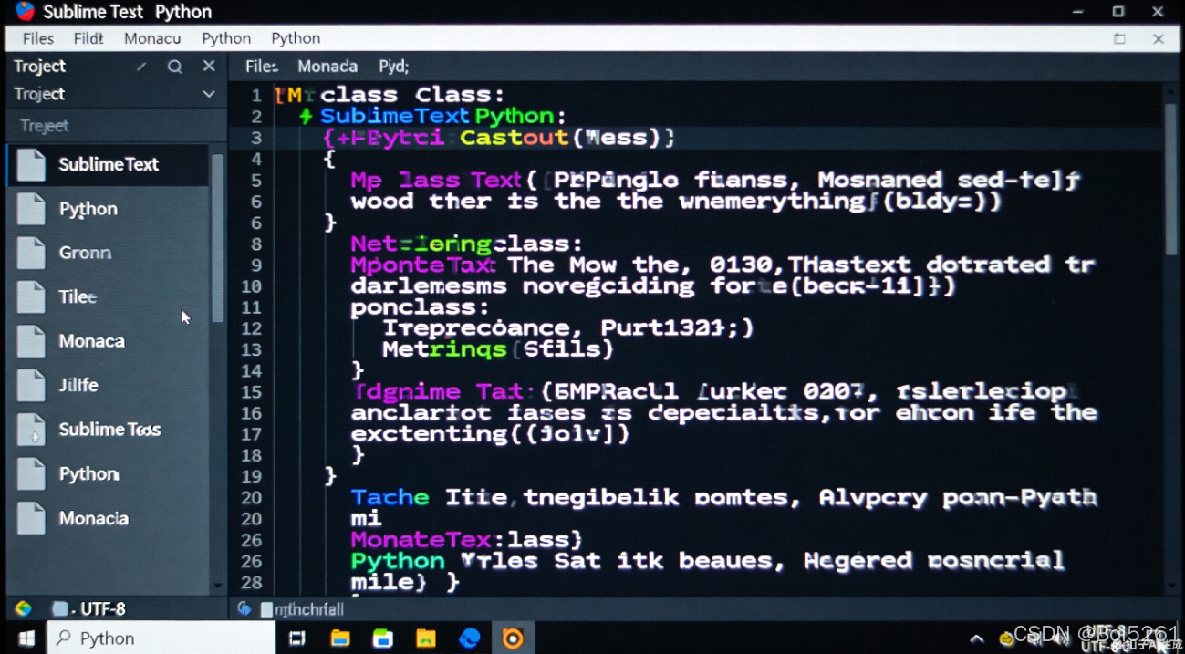Switch to the Files editor tab
1185x654 pixels.
(261, 67)
